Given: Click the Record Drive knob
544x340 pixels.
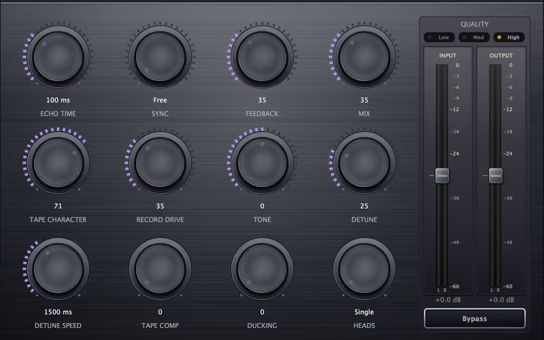Looking at the screenshot, I should (x=160, y=163).
